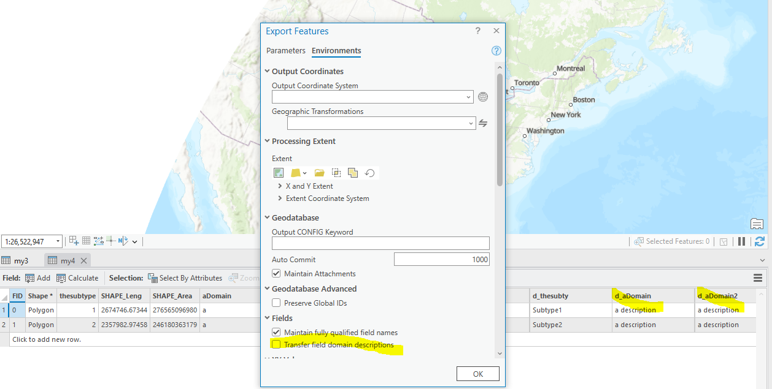
Task: Click the globe icon beside Output Coordinate System
Action: (483, 97)
